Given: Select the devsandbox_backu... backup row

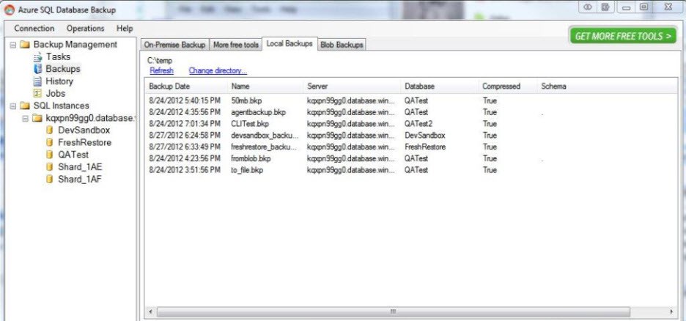Looking at the screenshot, I should pyautogui.click(x=411, y=136).
